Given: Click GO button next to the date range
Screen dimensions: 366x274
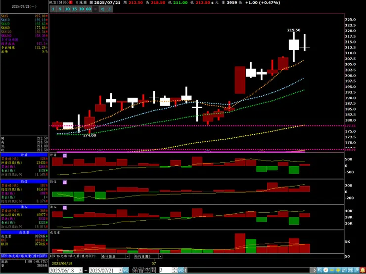Looking at the screenshot, I should point(126,270).
